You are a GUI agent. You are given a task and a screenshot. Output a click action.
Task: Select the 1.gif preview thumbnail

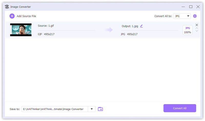pos(21,30)
